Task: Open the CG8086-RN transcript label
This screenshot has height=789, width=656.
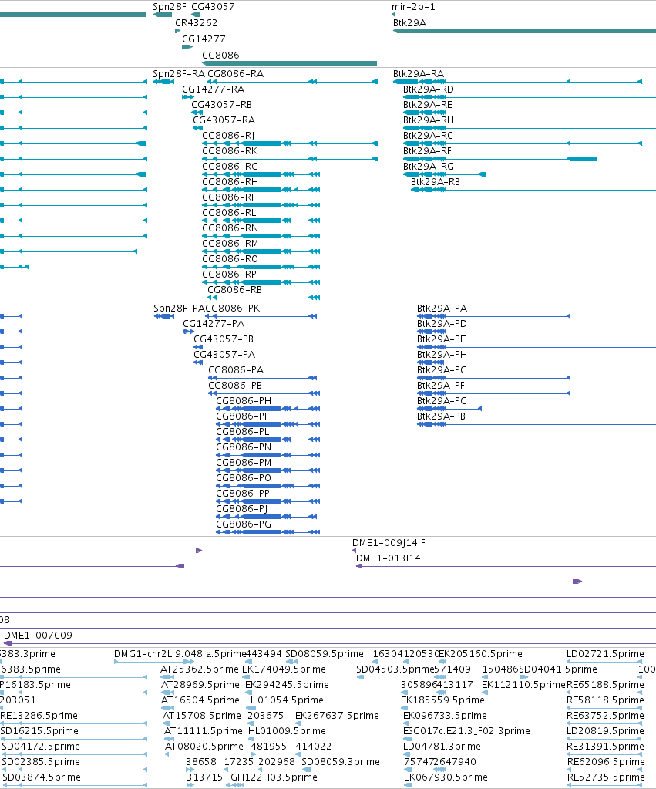Action: pos(230,228)
